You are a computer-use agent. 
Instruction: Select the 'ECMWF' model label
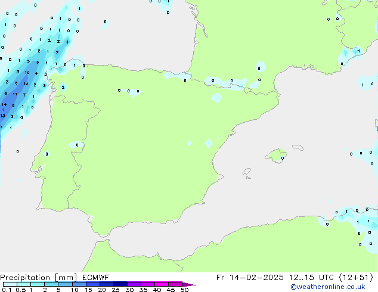pos(96,278)
